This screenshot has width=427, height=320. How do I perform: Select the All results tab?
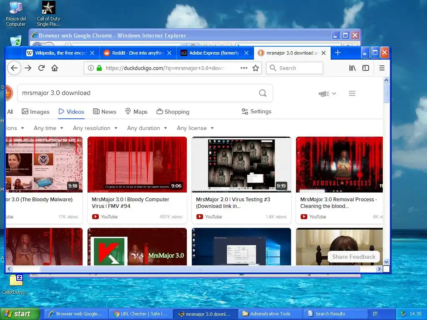click(10, 112)
